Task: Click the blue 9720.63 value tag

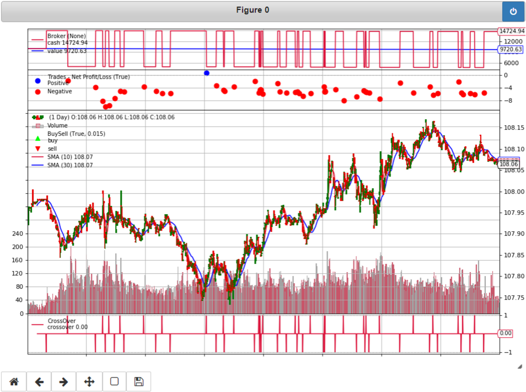Action: click(x=511, y=49)
